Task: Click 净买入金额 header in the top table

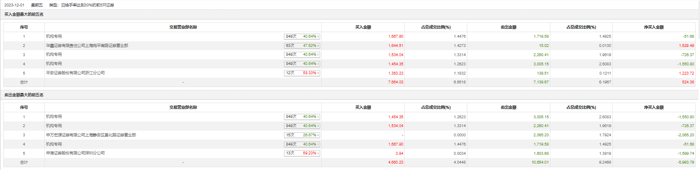Action: (x=654, y=27)
